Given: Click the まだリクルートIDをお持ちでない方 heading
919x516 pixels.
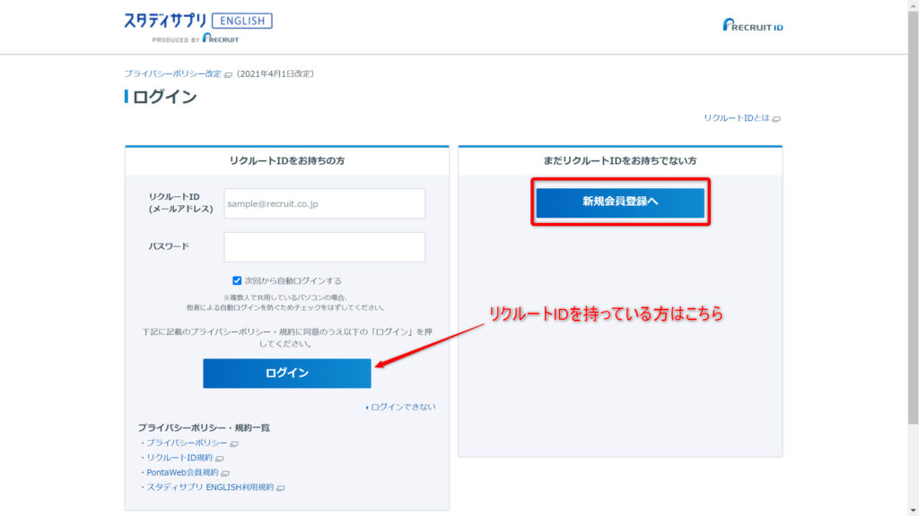Looking at the screenshot, I should click(x=620, y=161).
